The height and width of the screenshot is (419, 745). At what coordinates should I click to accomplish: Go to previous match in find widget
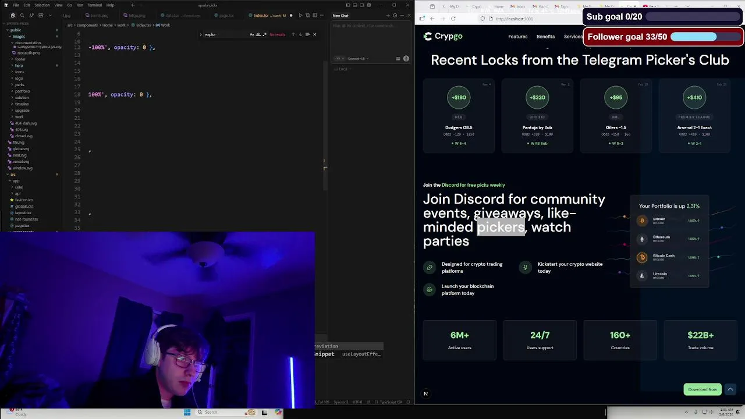(293, 34)
